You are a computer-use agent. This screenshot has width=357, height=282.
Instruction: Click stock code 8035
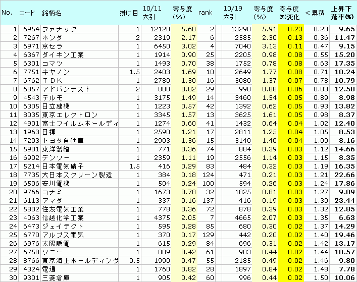click(x=31, y=115)
